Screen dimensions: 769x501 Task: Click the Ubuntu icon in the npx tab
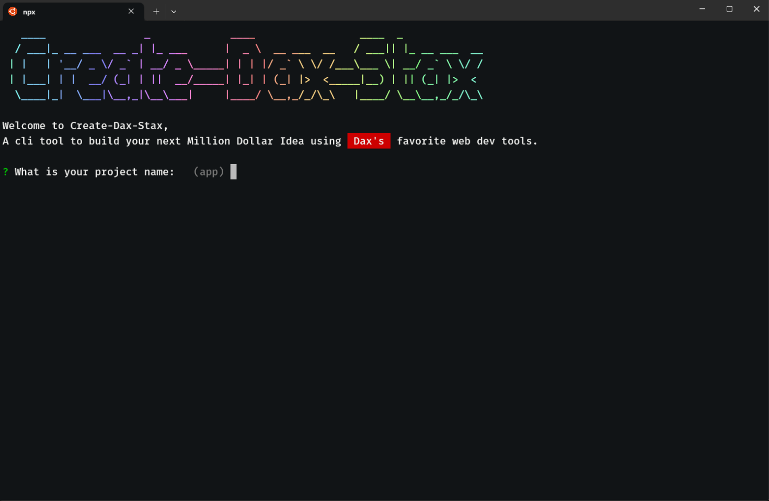tap(13, 11)
